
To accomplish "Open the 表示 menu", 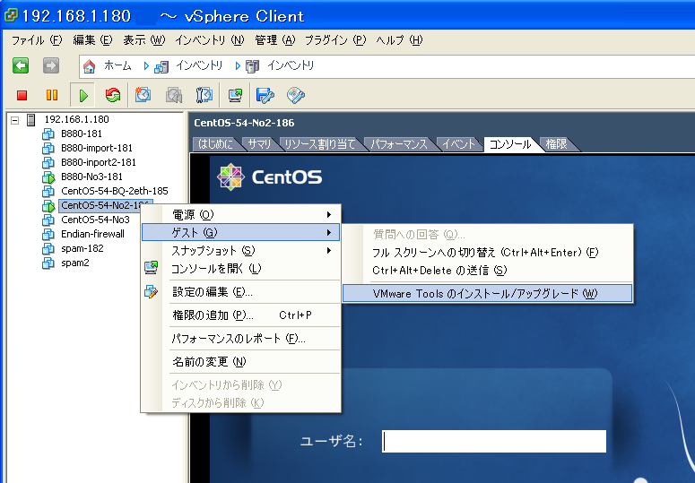I will click(x=144, y=40).
